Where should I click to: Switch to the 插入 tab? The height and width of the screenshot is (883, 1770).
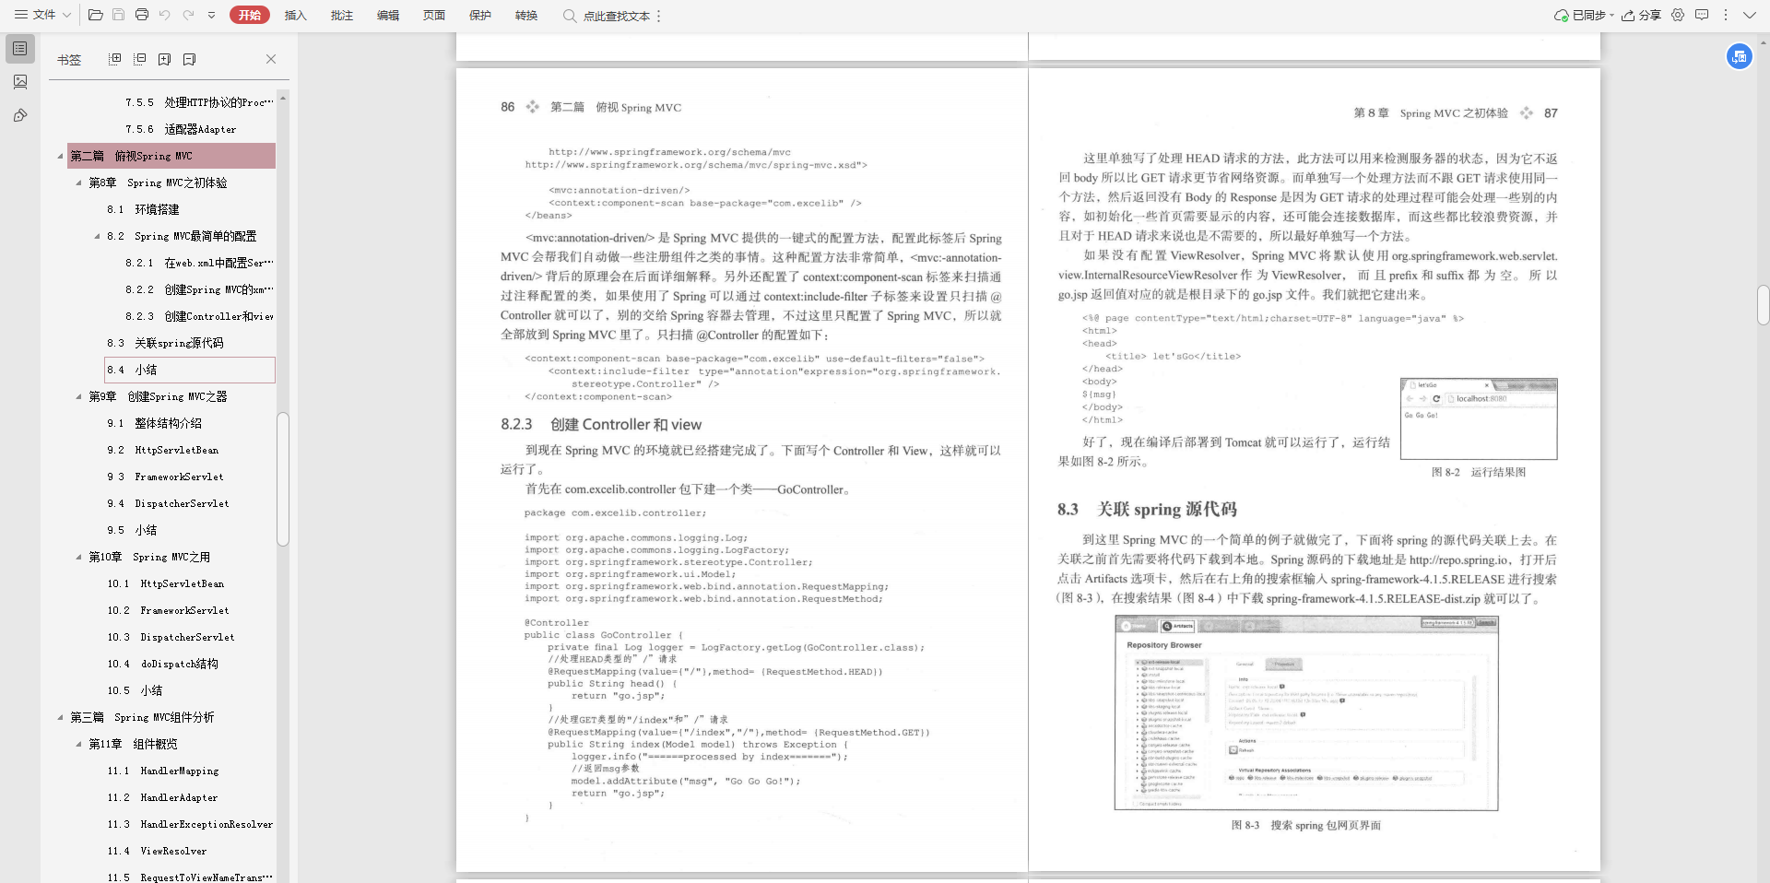click(x=295, y=16)
